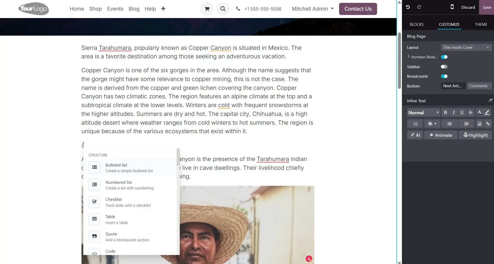Click the plus icon after Help menu

(x=163, y=9)
